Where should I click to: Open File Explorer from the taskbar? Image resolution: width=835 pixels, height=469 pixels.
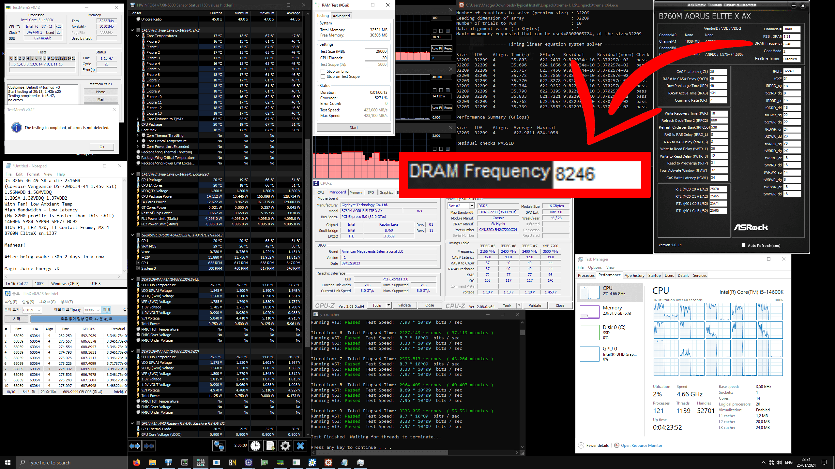point(152,462)
